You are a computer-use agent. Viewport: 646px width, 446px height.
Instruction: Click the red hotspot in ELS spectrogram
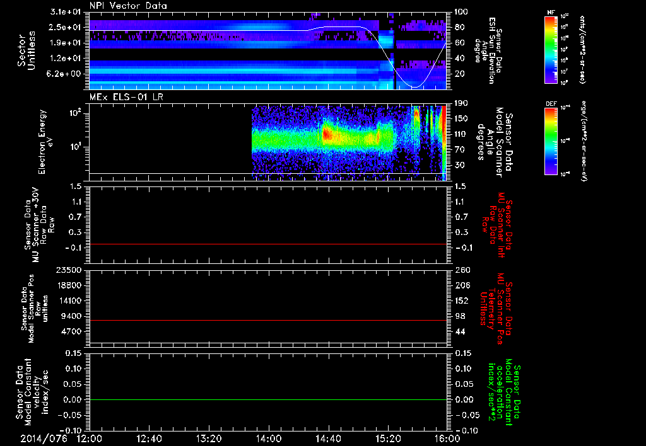point(327,134)
